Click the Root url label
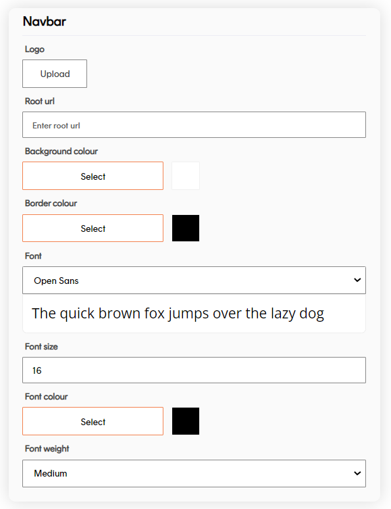Screen dimensions: 391x509 point(40,101)
